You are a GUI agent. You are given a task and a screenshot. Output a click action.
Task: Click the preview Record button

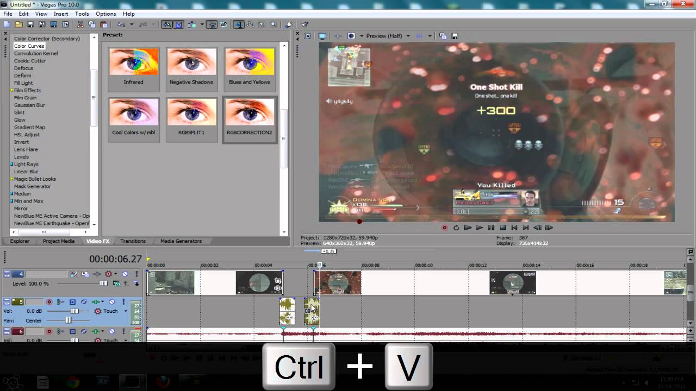point(444,228)
